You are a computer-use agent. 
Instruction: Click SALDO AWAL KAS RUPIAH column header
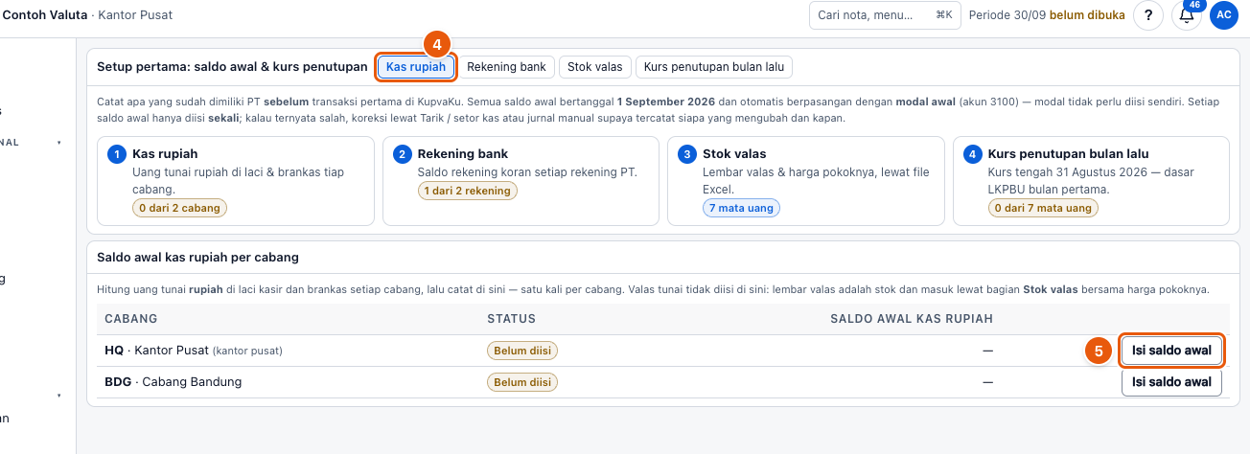[x=912, y=319]
